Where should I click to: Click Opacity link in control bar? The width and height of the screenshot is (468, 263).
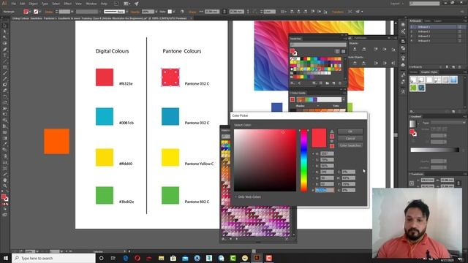pos(135,12)
